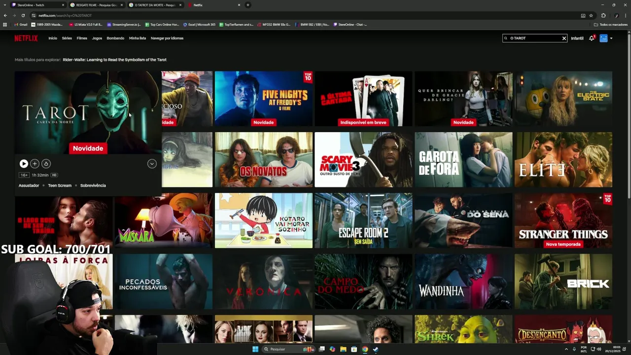Click the address bar with netflix.com URL

[x=306, y=15]
